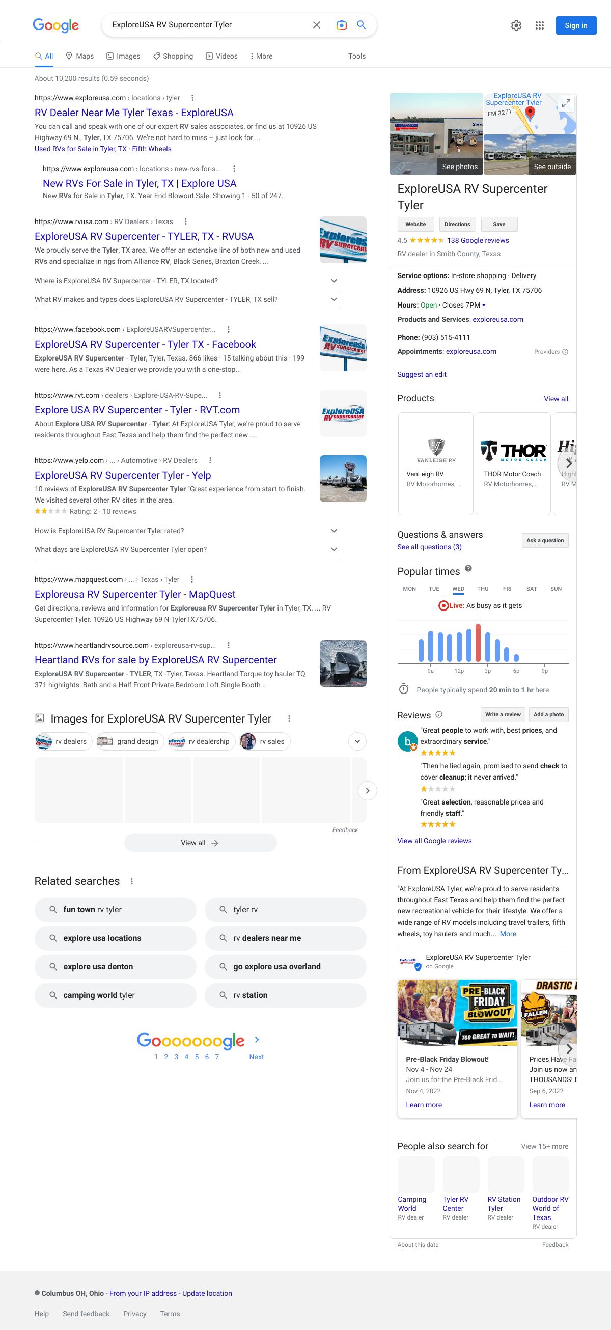Open options menu for Yelp result

210,460
